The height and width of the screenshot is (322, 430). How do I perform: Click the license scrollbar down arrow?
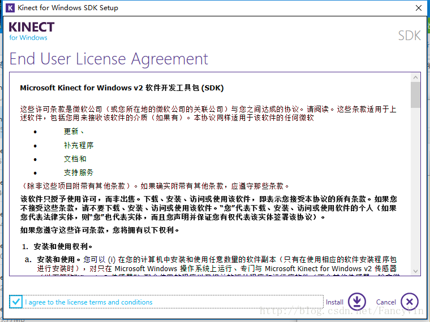point(415,271)
